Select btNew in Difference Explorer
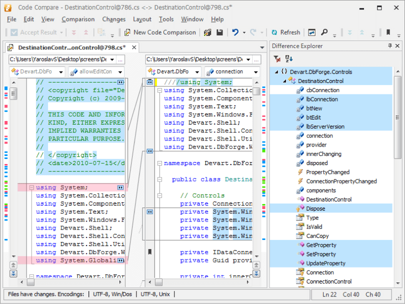The image size is (405, 304). tap(314, 108)
